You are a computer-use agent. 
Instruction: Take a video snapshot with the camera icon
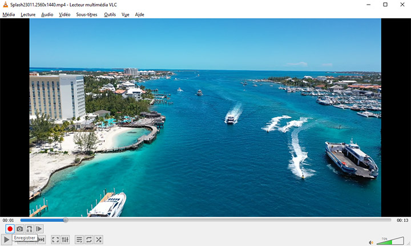(x=19, y=229)
